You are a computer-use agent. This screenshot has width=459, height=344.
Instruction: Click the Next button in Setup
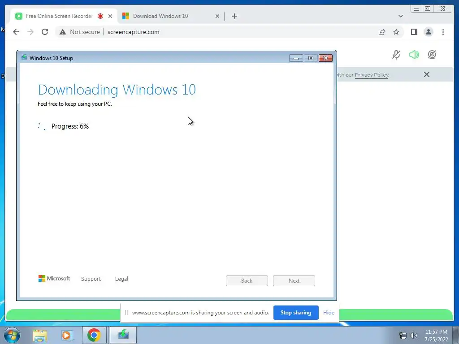(x=294, y=281)
